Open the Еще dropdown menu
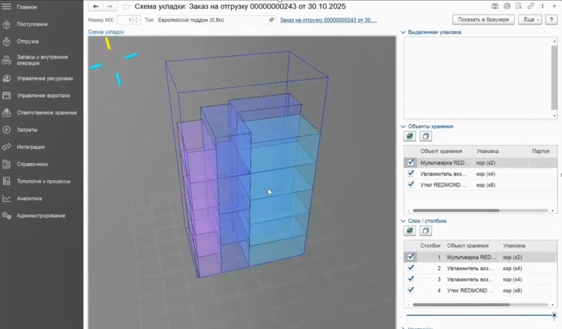This screenshot has width=562, height=329. pos(530,19)
